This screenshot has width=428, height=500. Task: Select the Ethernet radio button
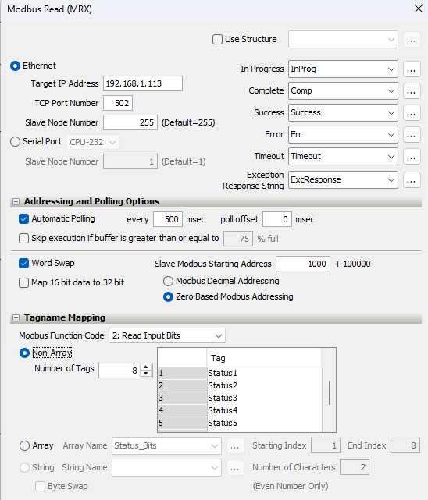point(15,66)
